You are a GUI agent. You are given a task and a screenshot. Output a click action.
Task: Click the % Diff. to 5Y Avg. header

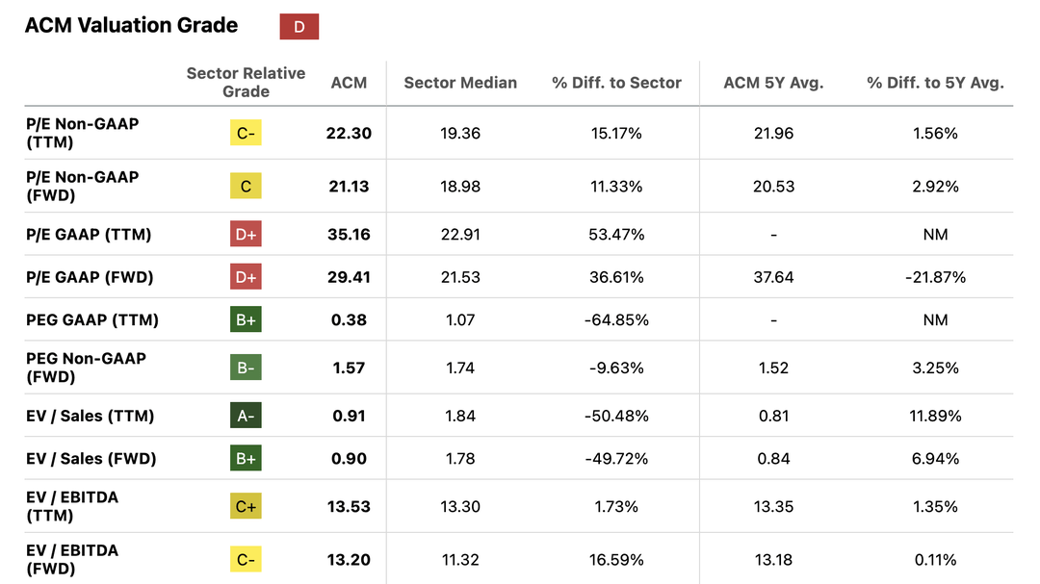[x=935, y=83]
